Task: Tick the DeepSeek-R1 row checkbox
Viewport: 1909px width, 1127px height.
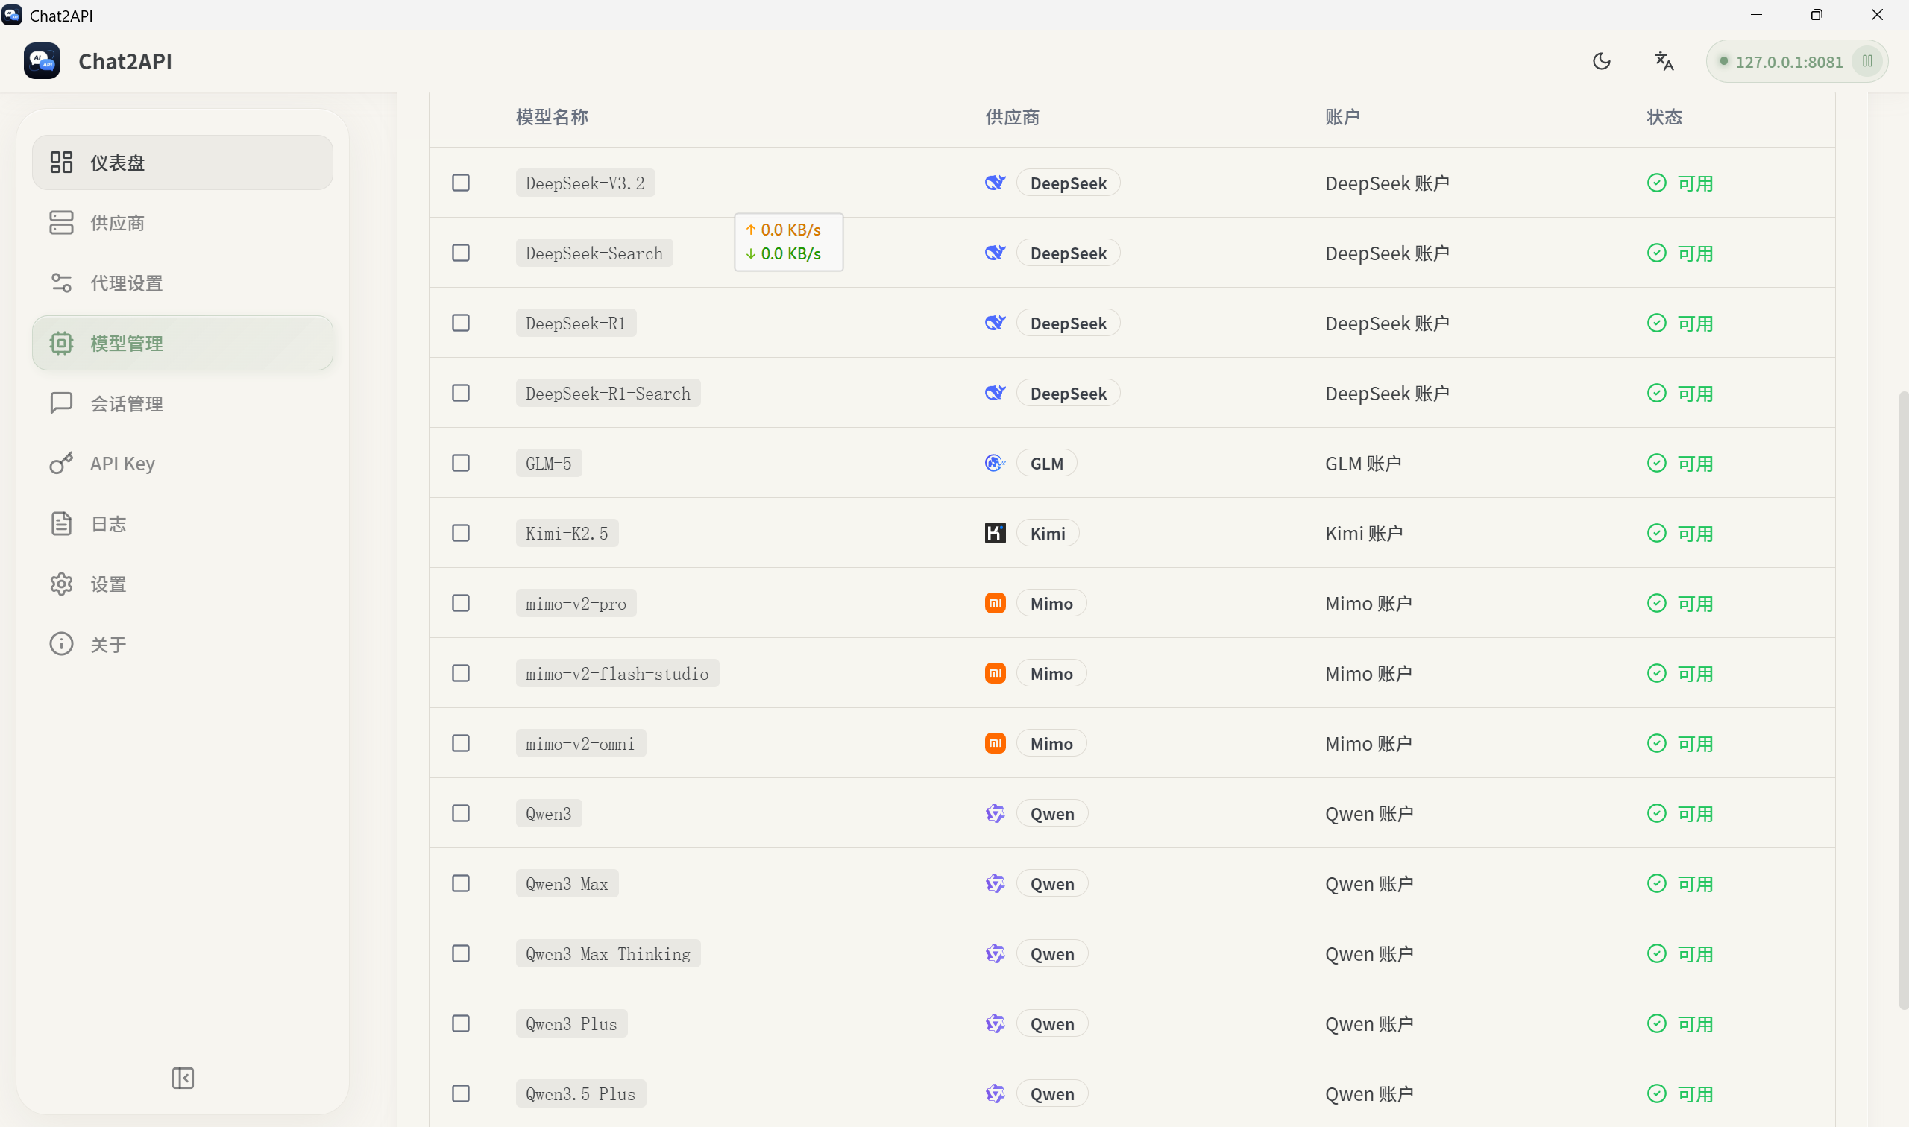Action: pos(461,323)
